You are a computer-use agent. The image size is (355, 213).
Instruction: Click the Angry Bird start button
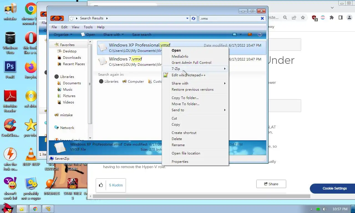point(7,208)
